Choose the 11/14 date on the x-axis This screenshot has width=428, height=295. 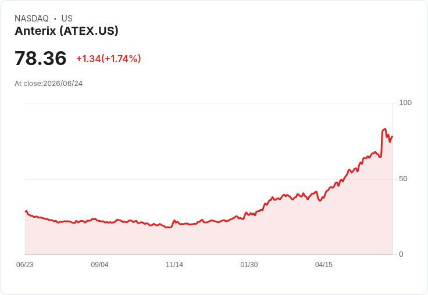(174, 264)
